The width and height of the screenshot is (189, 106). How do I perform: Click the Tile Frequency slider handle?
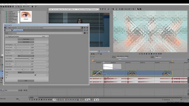click(x=16, y=45)
